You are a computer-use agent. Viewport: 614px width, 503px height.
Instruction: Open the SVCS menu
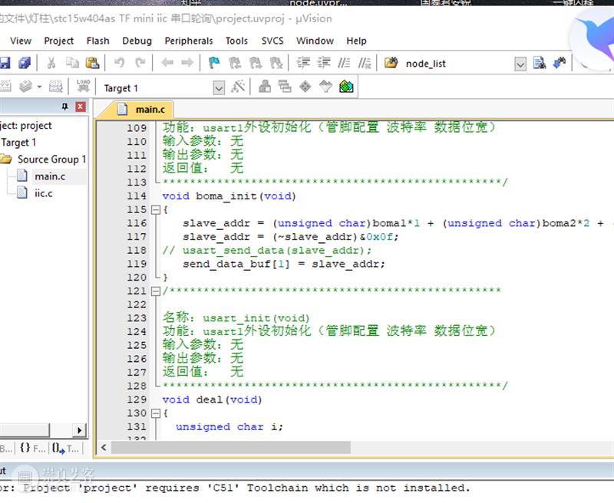click(272, 41)
